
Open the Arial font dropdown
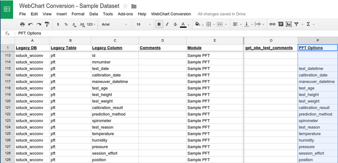(115, 24)
